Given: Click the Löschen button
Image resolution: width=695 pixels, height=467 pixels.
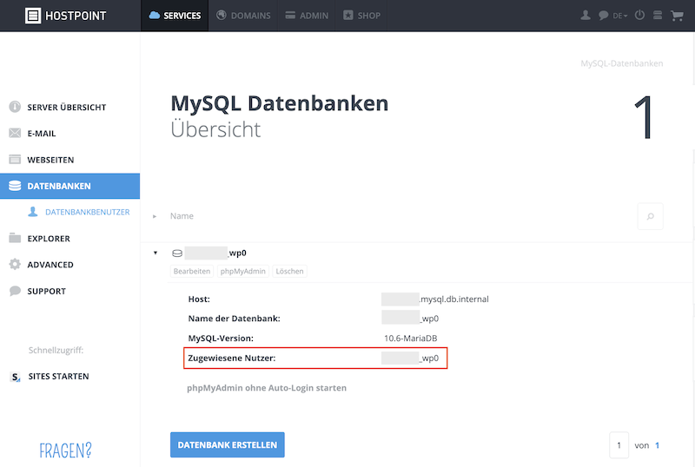Looking at the screenshot, I should point(289,271).
